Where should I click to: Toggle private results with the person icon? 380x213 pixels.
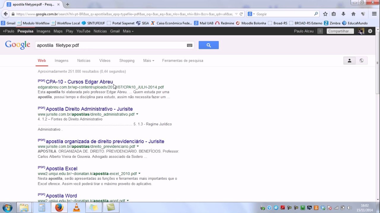tap(349, 61)
